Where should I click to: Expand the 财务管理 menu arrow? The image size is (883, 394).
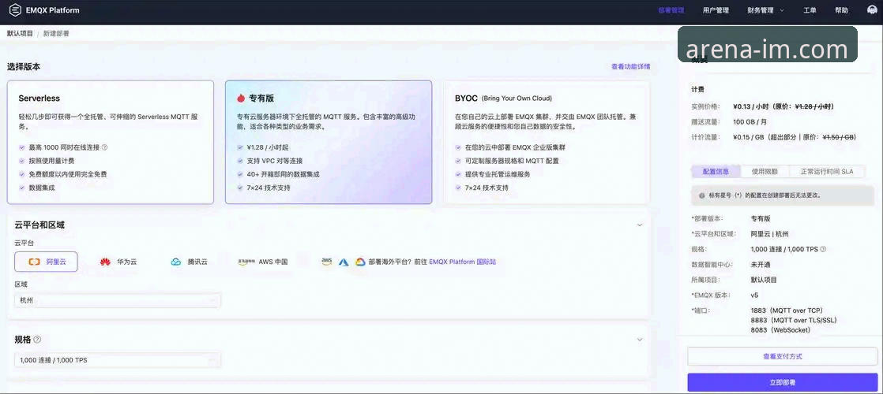(782, 11)
